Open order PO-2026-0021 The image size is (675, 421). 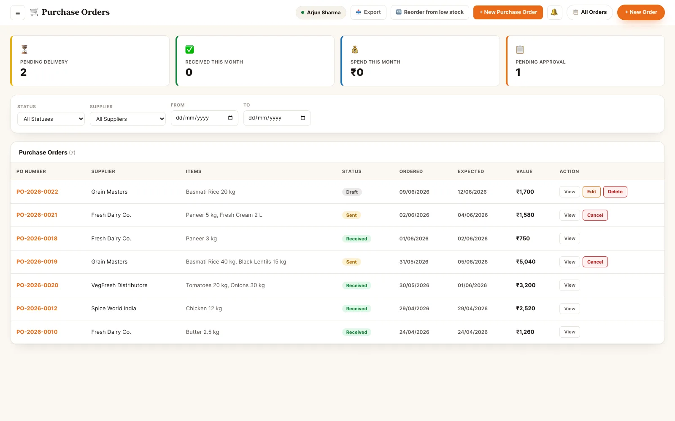[x=37, y=215]
